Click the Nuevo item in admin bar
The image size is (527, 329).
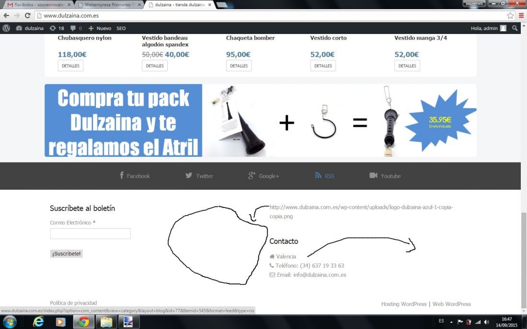(x=100, y=28)
